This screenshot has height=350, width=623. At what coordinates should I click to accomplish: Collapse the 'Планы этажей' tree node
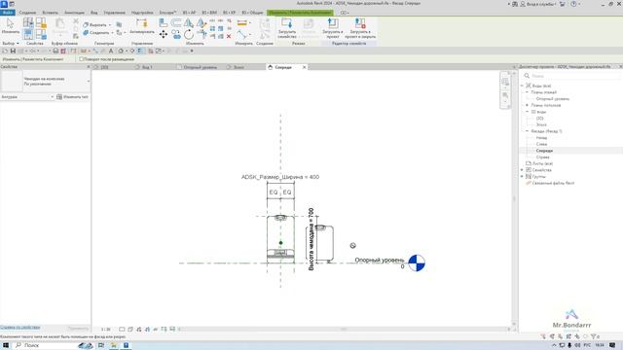[x=528, y=92]
